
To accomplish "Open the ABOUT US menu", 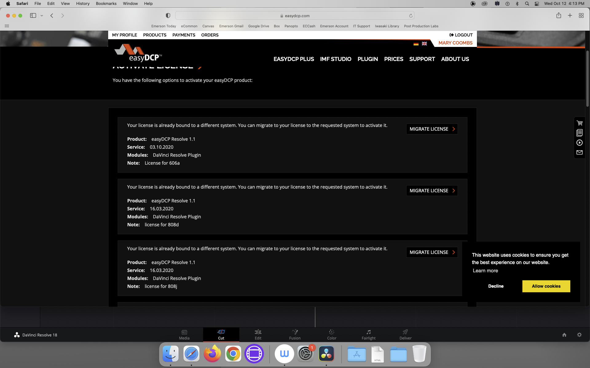I will pyautogui.click(x=455, y=59).
